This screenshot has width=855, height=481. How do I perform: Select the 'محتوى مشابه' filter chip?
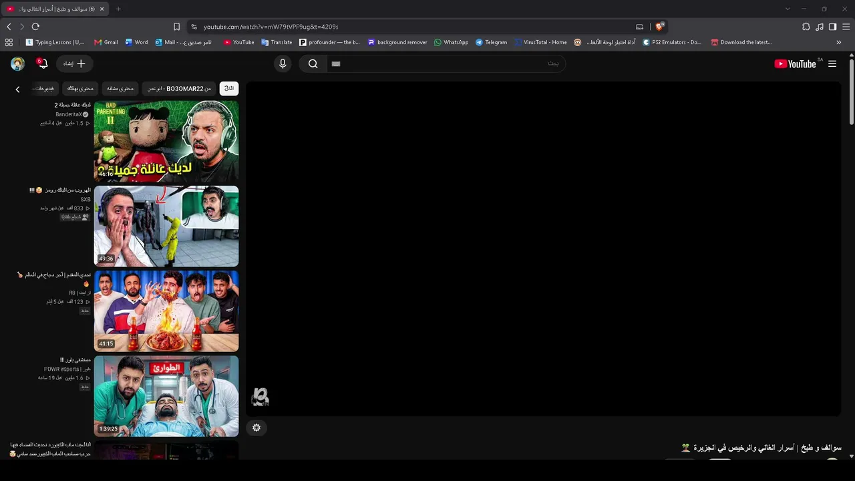[120, 88]
